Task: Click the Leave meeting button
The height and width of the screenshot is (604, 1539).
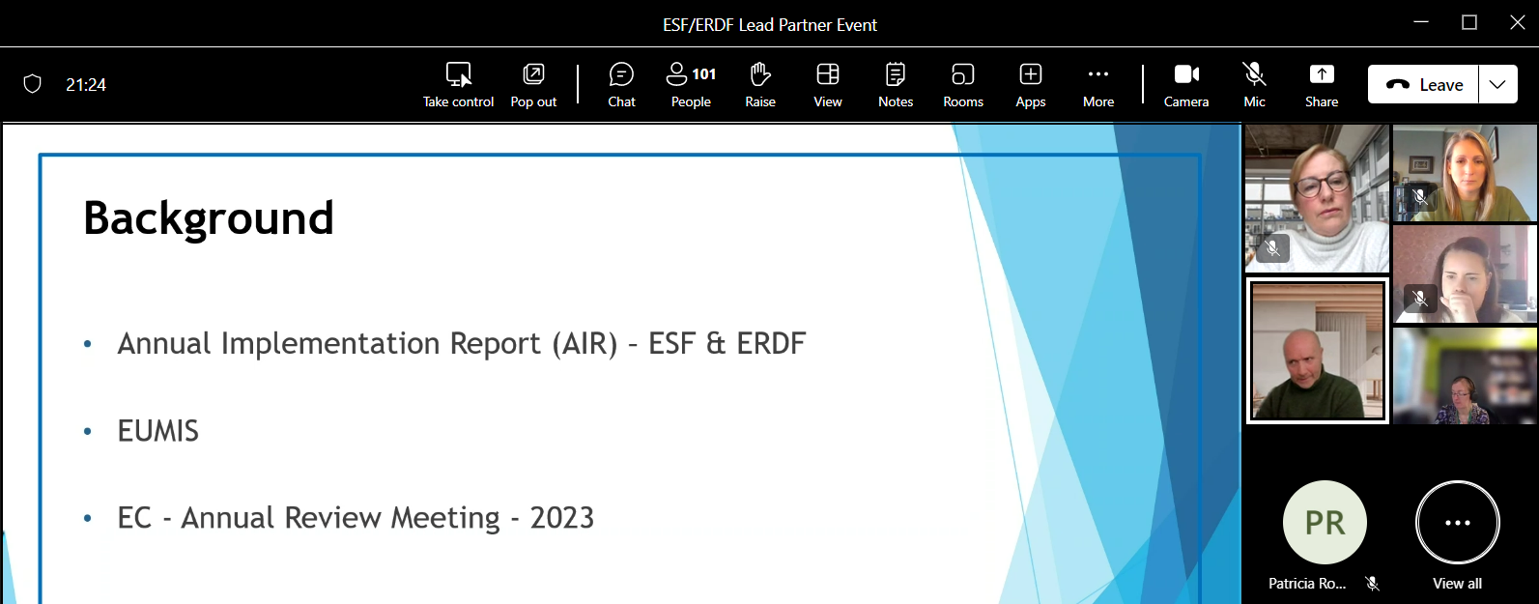Action: click(1424, 84)
